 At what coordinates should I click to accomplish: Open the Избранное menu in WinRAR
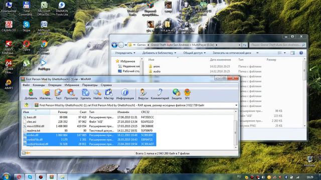[72, 85]
